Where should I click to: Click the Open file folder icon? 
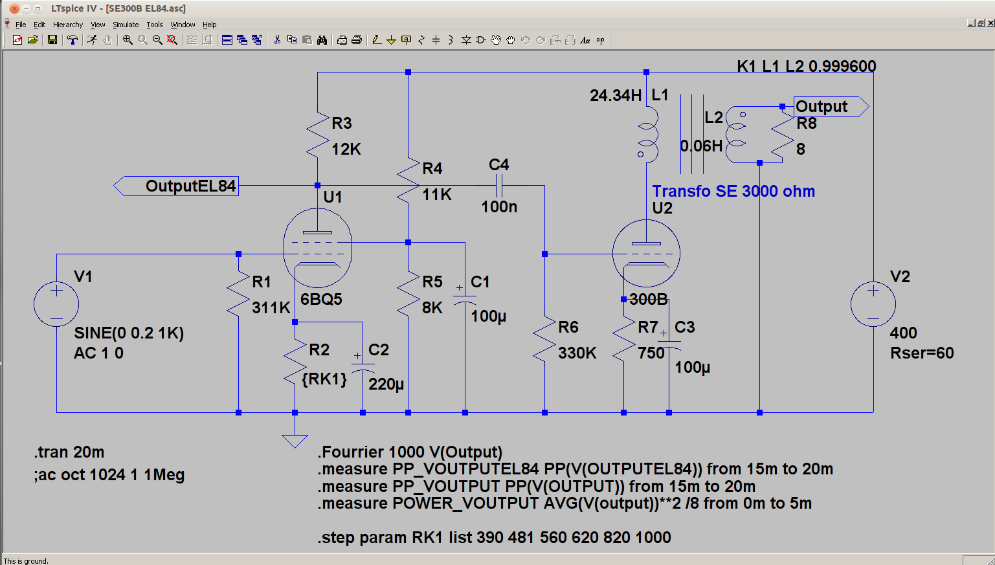[32, 40]
